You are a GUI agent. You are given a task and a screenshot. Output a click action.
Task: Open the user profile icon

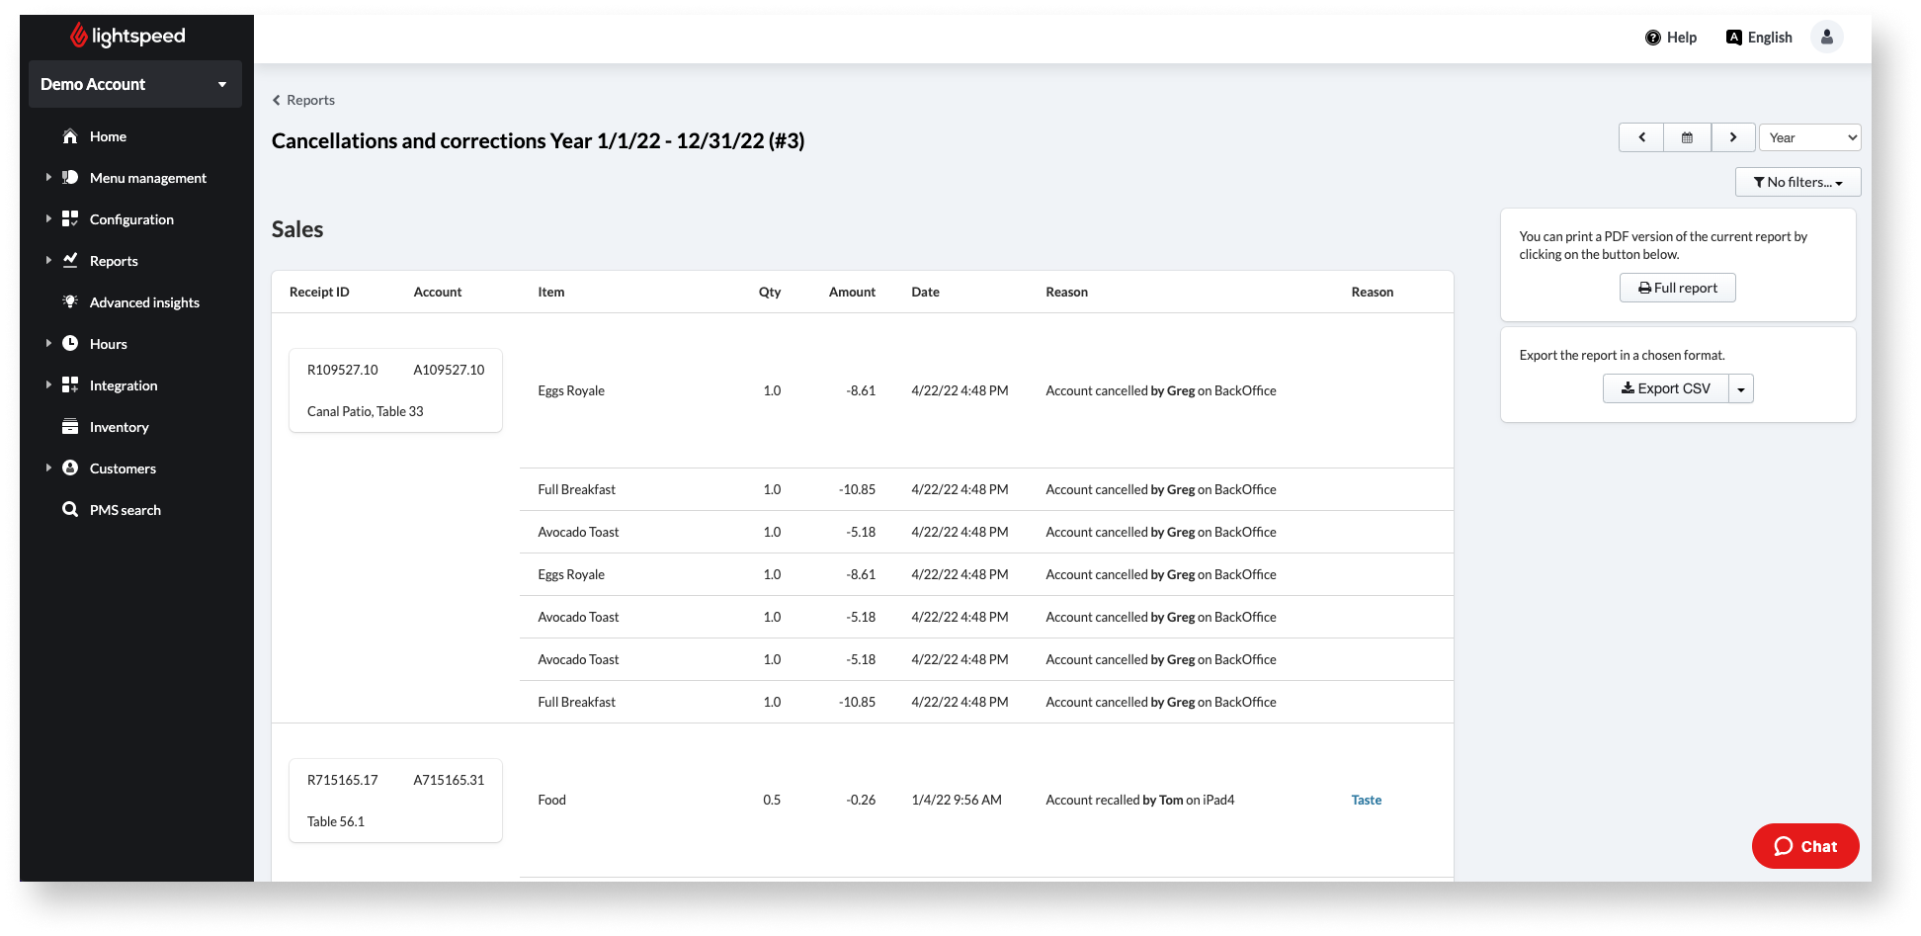[1826, 38]
